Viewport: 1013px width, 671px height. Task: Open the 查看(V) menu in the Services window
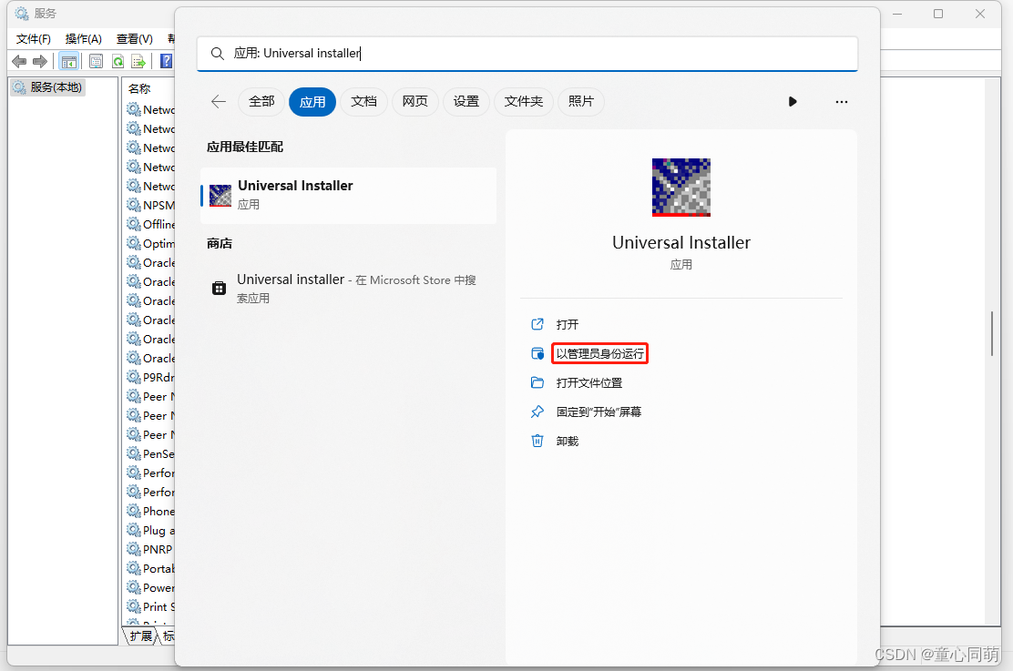coord(135,39)
